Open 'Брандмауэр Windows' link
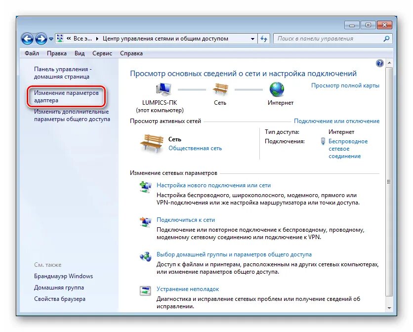Image resolution: width=413 pixels, height=332 pixels. click(x=63, y=276)
